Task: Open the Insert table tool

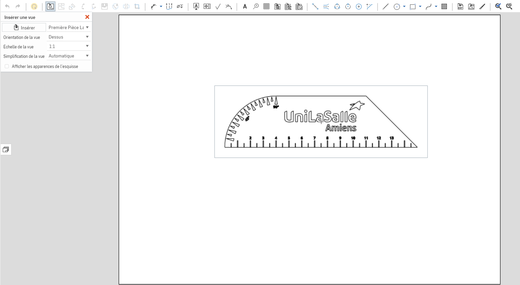Action: click(x=267, y=6)
